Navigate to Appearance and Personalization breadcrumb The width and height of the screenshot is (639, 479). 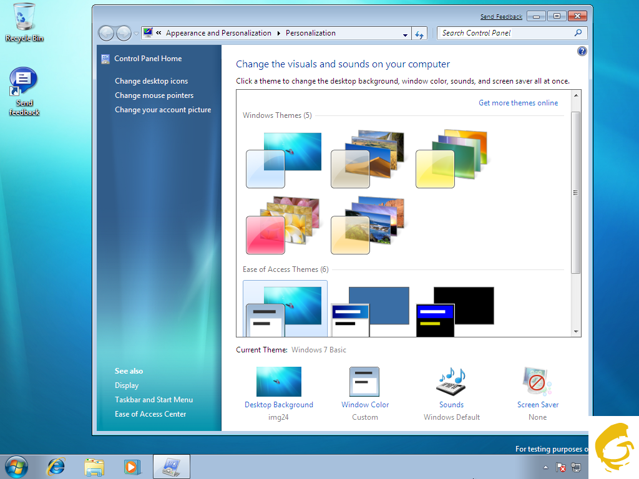(218, 33)
